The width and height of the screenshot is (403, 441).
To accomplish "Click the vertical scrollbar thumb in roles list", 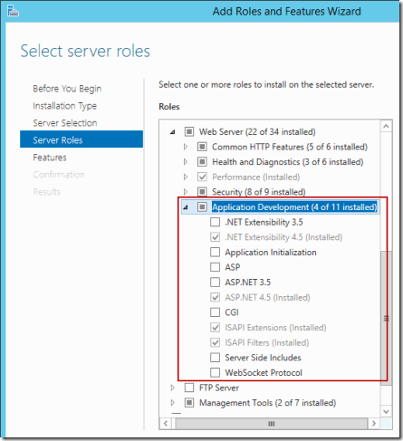I will point(386,318).
